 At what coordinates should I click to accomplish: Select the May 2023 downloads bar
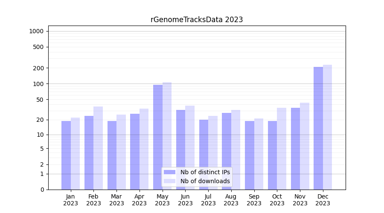167,135
